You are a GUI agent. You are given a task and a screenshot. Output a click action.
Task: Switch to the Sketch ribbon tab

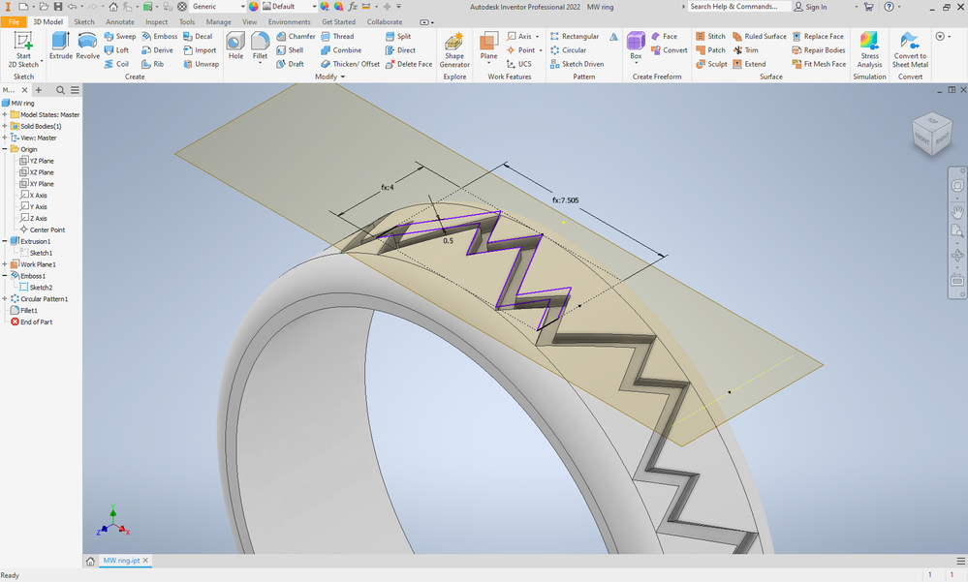[x=84, y=21]
